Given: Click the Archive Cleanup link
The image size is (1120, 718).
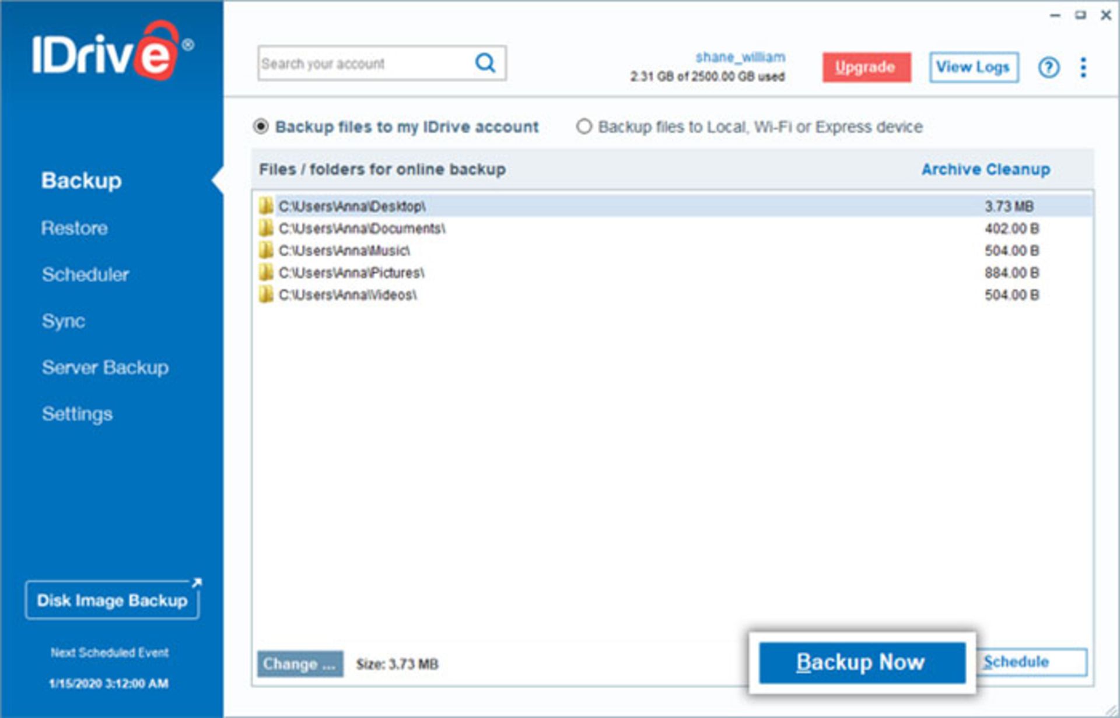Looking at the screenshot, I should (x=985, y=170).
